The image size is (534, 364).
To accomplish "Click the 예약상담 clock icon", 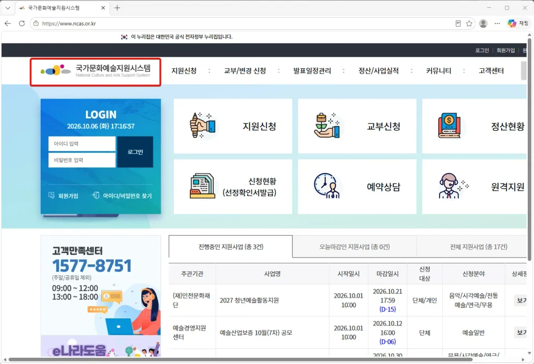I will (327, 186).
